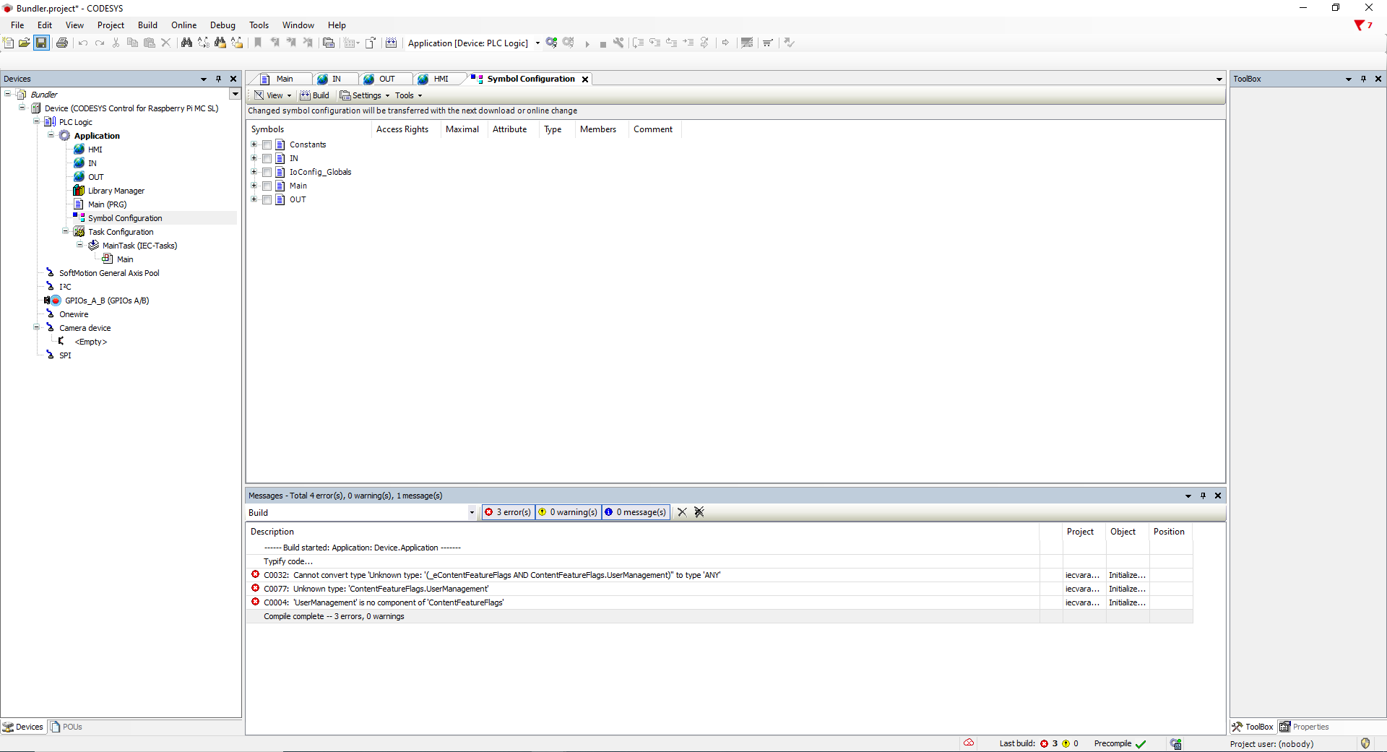Switch to the HMI tab
Viewport: 1387px width, 752px height.
pos(440,79)
